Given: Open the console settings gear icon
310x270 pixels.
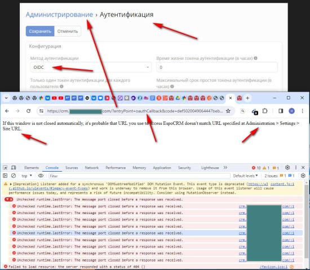Looking at the screenshot, I should point(303,176).
